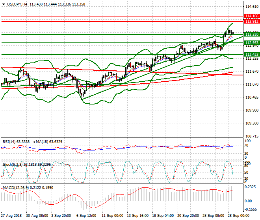260x220 pixels.
Task: Select the 109.300 price axis value
Action: pos(252,123)
